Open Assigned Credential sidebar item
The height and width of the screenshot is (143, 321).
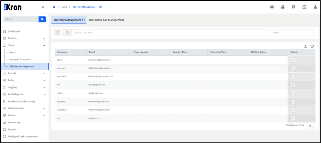coord(20,59)
